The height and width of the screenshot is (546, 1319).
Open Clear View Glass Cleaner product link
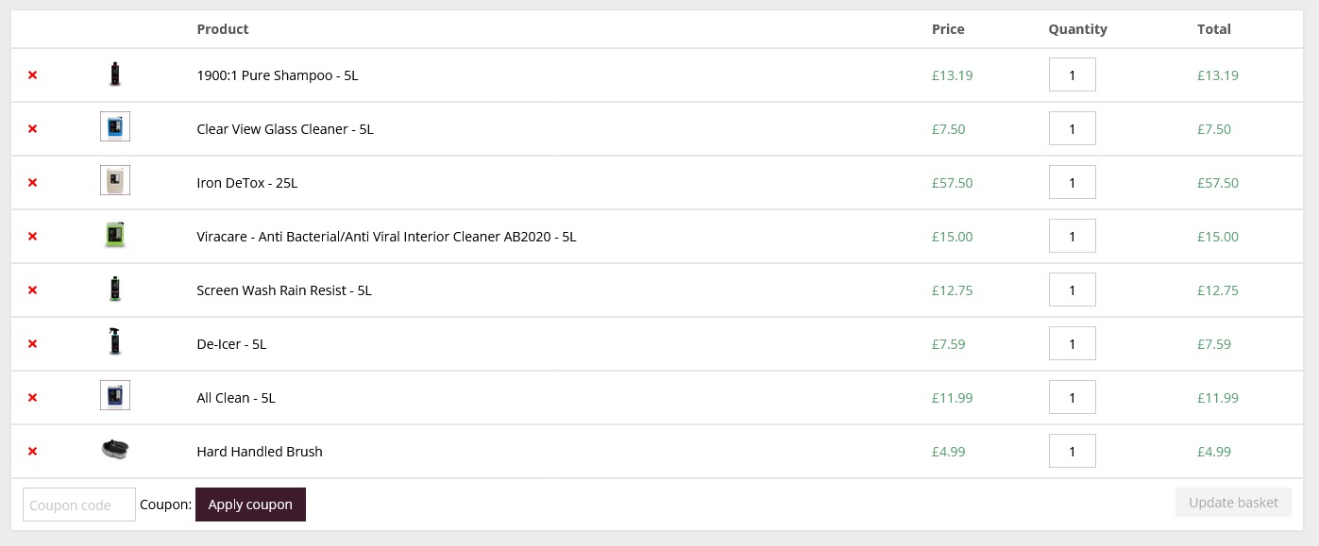285,129
